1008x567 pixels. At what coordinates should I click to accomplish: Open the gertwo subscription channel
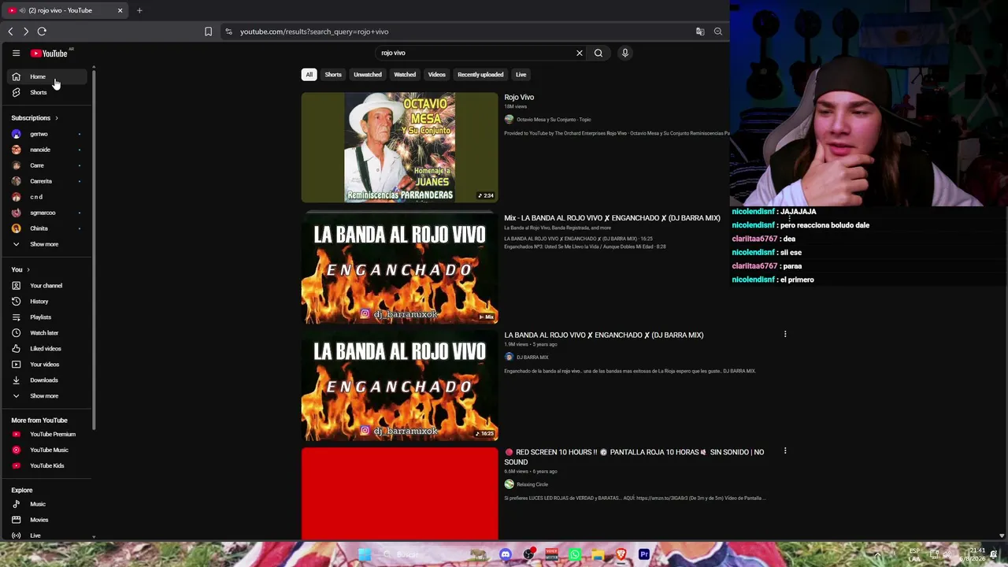[x=47, y=134]
